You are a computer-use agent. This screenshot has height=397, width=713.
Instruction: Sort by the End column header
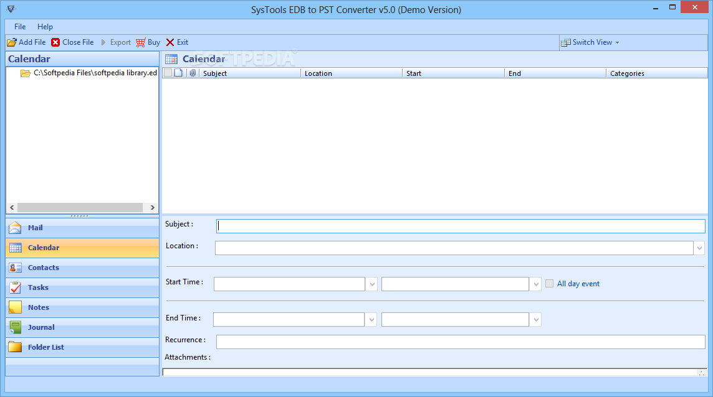click(x=555, y=73)
